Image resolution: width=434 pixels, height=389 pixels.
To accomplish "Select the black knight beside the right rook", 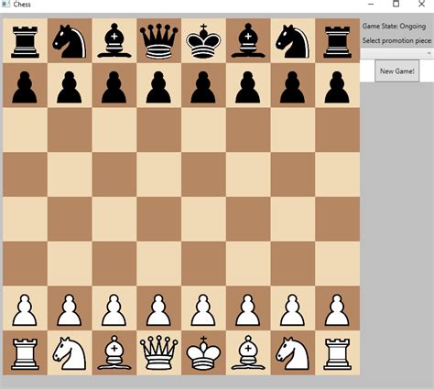I will (292, 41).
